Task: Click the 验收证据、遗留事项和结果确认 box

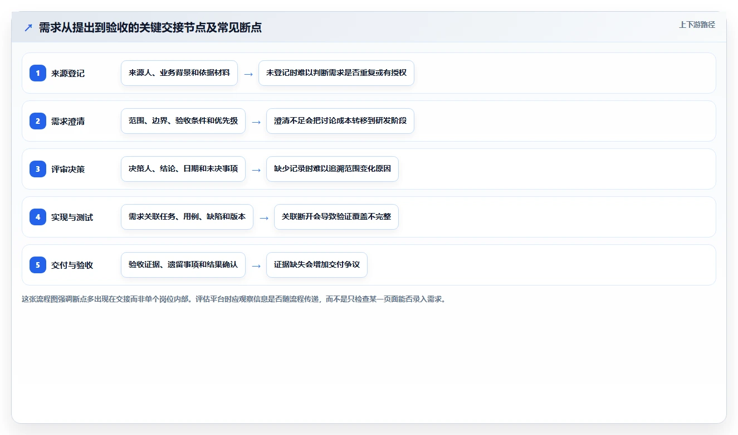Action: (x=183, y=265)
